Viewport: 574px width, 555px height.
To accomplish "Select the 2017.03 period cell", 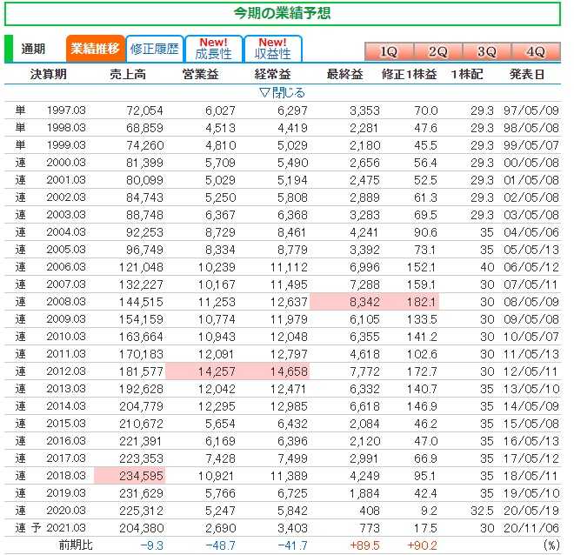I will (x=66, y=458).
